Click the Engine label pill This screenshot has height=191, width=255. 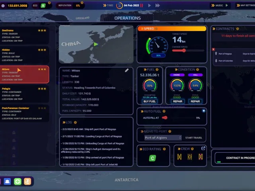click(177, 75)
